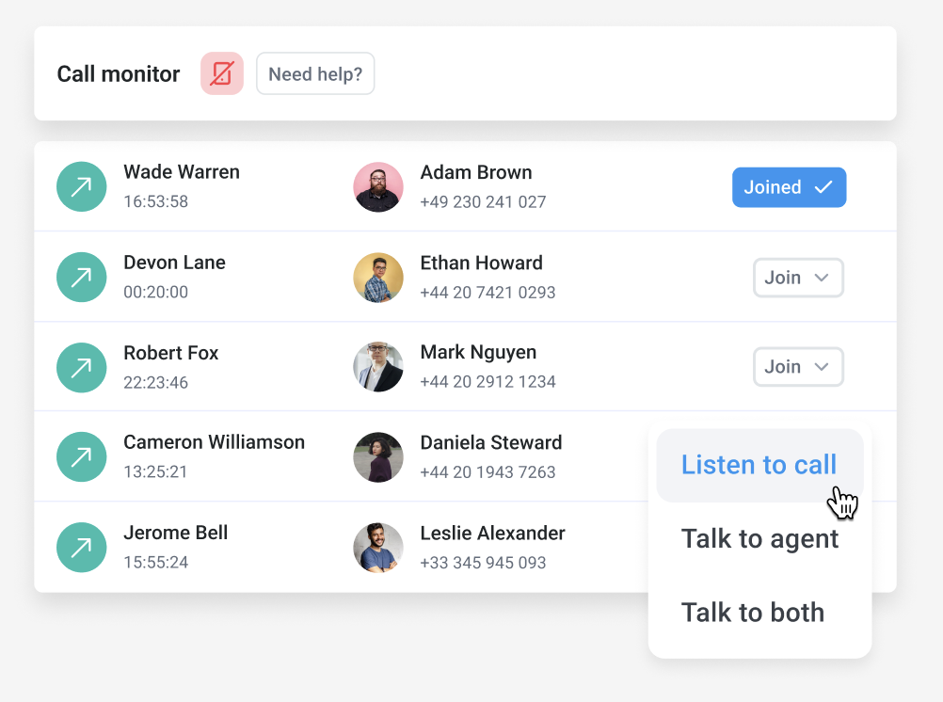The image size is (943, 702).
Task: Select Mark Nguyen's avatar
Action: (378, 367)
